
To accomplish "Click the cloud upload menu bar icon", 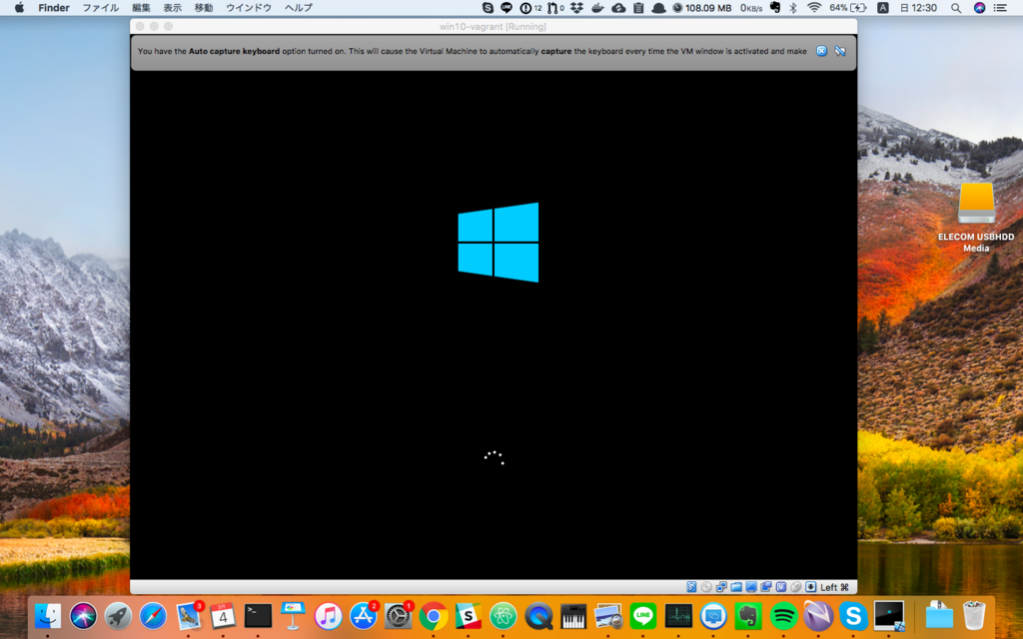I will click(618, 8).
